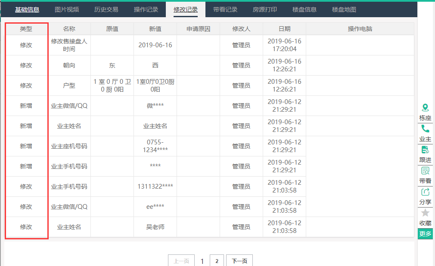
Task: Click the green 更多 button
Action: click(x=425, y=234)
